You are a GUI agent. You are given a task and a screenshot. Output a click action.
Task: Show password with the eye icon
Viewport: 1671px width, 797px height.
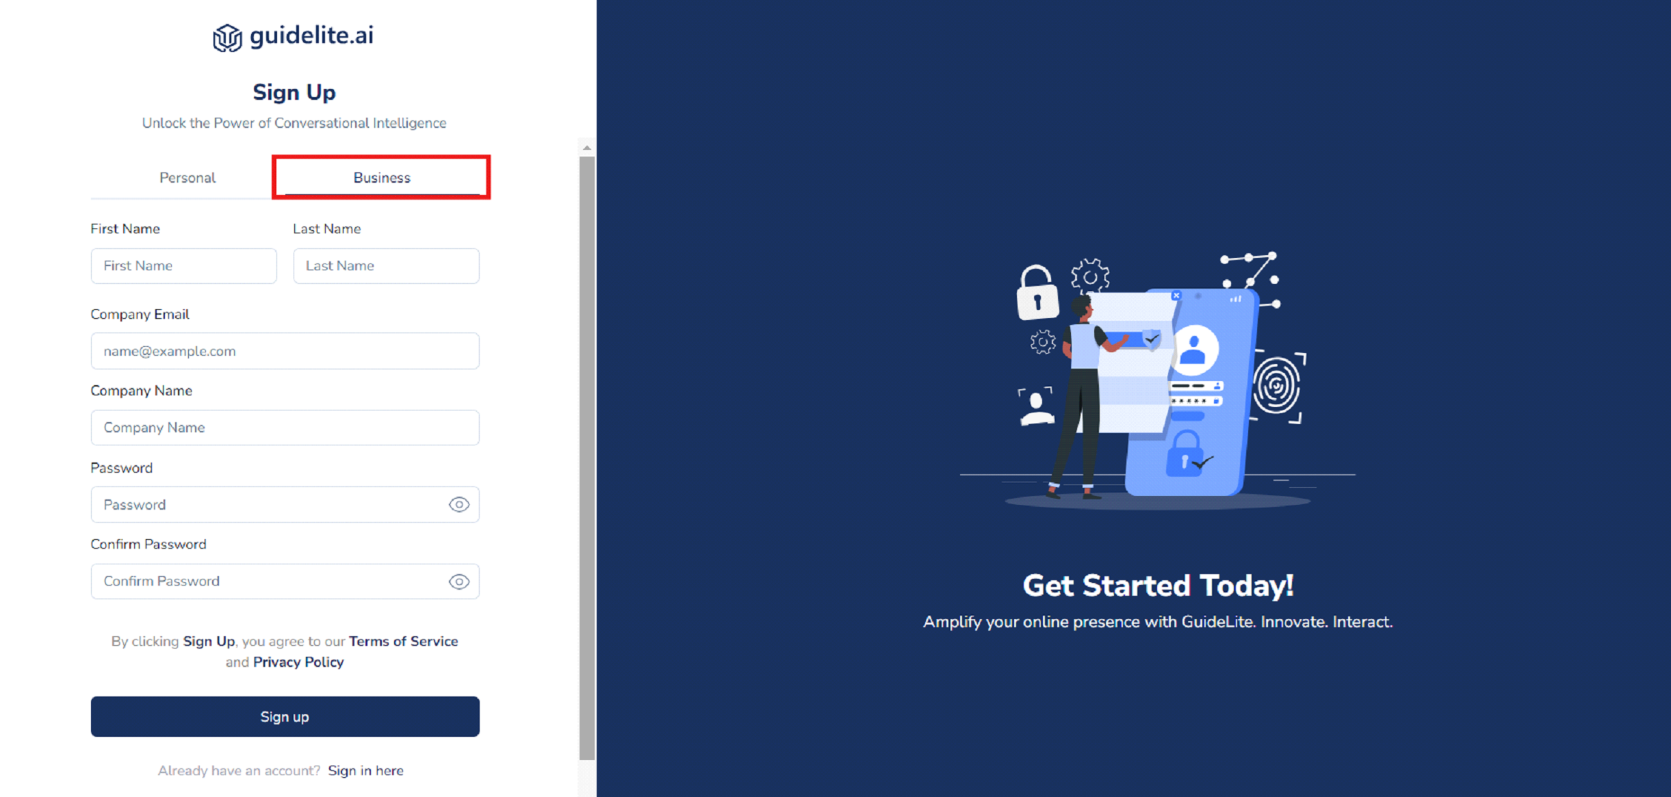point(458,505)
